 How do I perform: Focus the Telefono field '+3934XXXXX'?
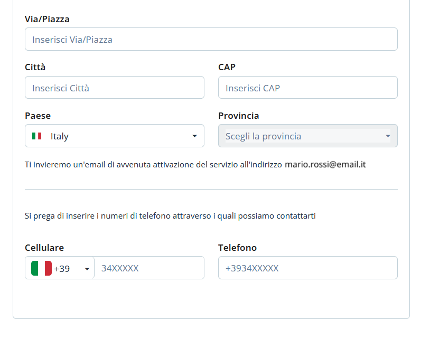tap(307, 268)
